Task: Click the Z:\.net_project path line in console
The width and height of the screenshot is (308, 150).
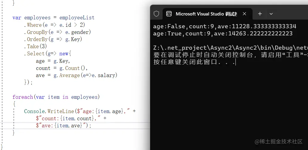Action: 231,48
